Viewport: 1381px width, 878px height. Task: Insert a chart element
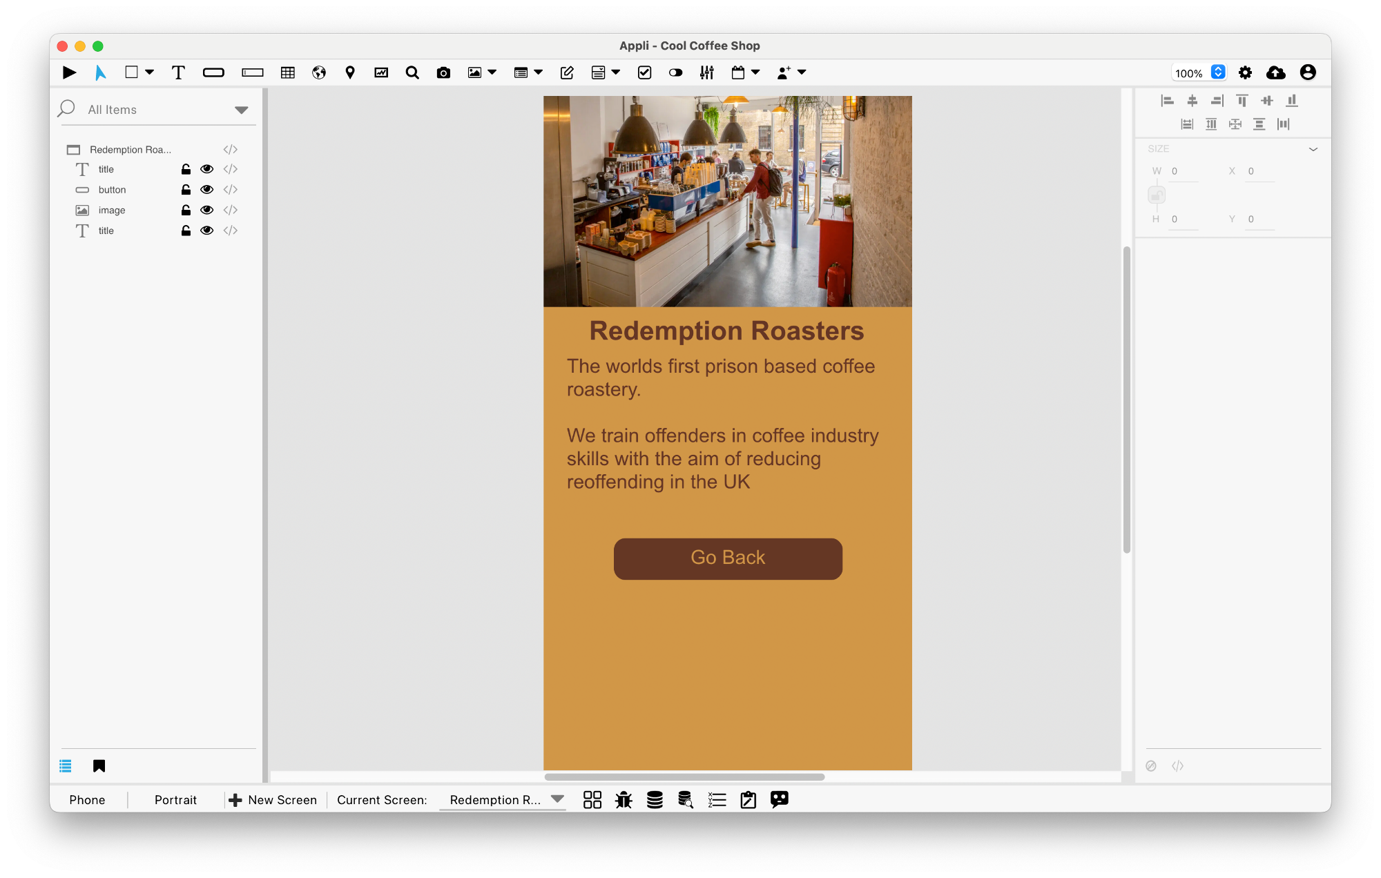point(381,72)
